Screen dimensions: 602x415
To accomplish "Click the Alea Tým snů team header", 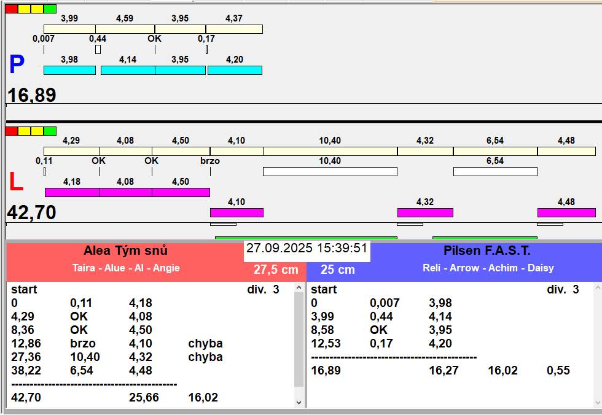I will click(x=125, y=250).
